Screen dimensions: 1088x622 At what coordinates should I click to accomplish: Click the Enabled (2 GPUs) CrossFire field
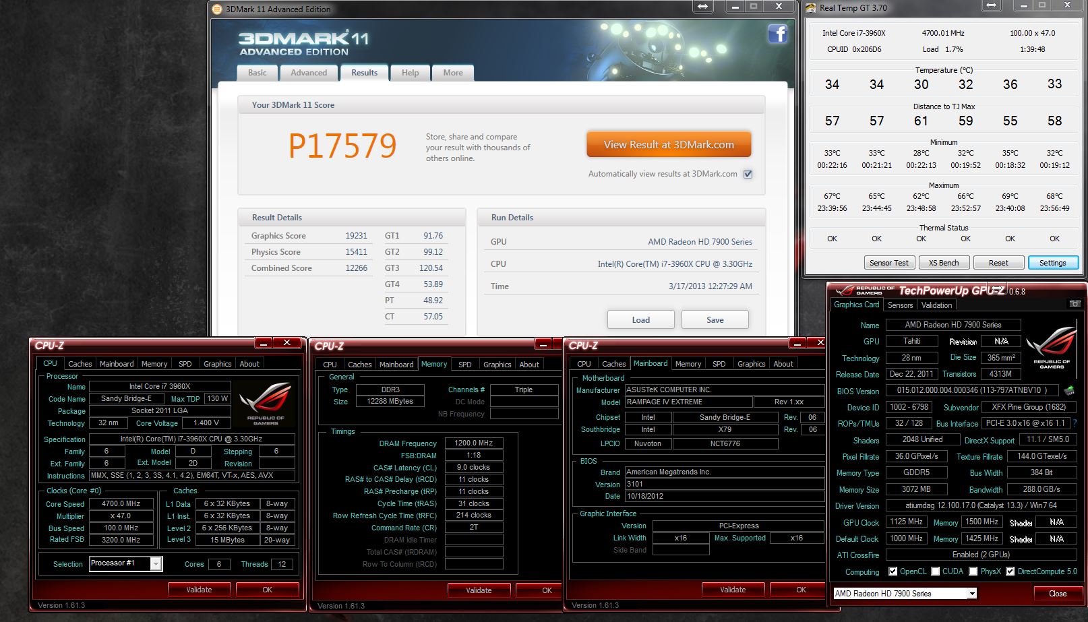pyautogui.click(x=981, y=555)
